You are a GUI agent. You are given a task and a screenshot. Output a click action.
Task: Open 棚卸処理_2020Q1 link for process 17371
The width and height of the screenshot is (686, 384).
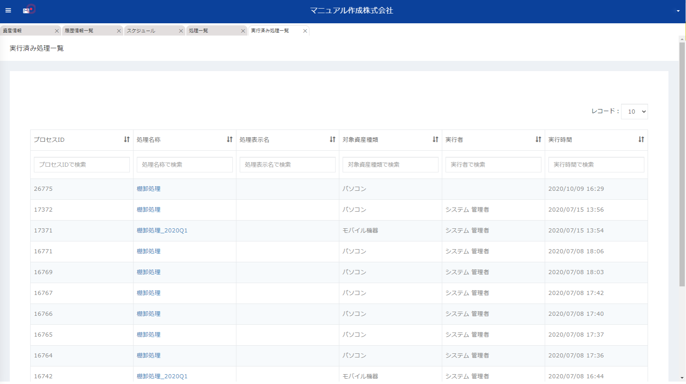[162, 230]
